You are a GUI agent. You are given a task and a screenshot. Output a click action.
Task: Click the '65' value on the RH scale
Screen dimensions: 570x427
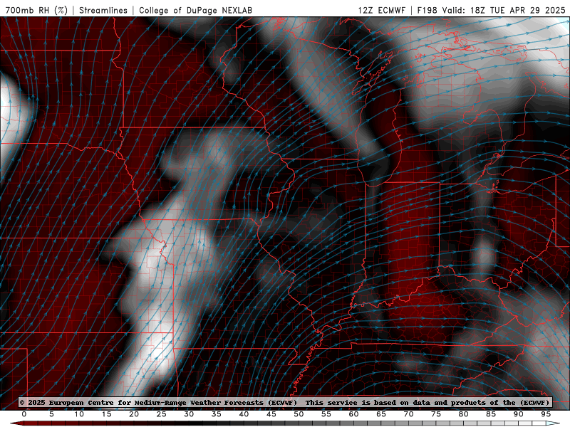coord(381,414)
